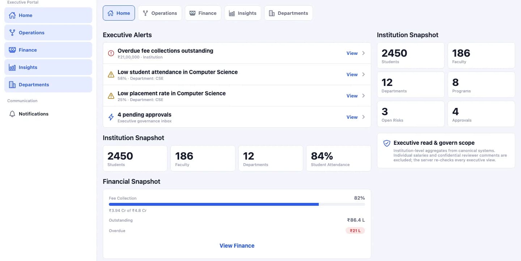Select the Finance banknote icon in the sidebar
The width and height of the screenshot is (521, 261).
(x=12, y=50)
